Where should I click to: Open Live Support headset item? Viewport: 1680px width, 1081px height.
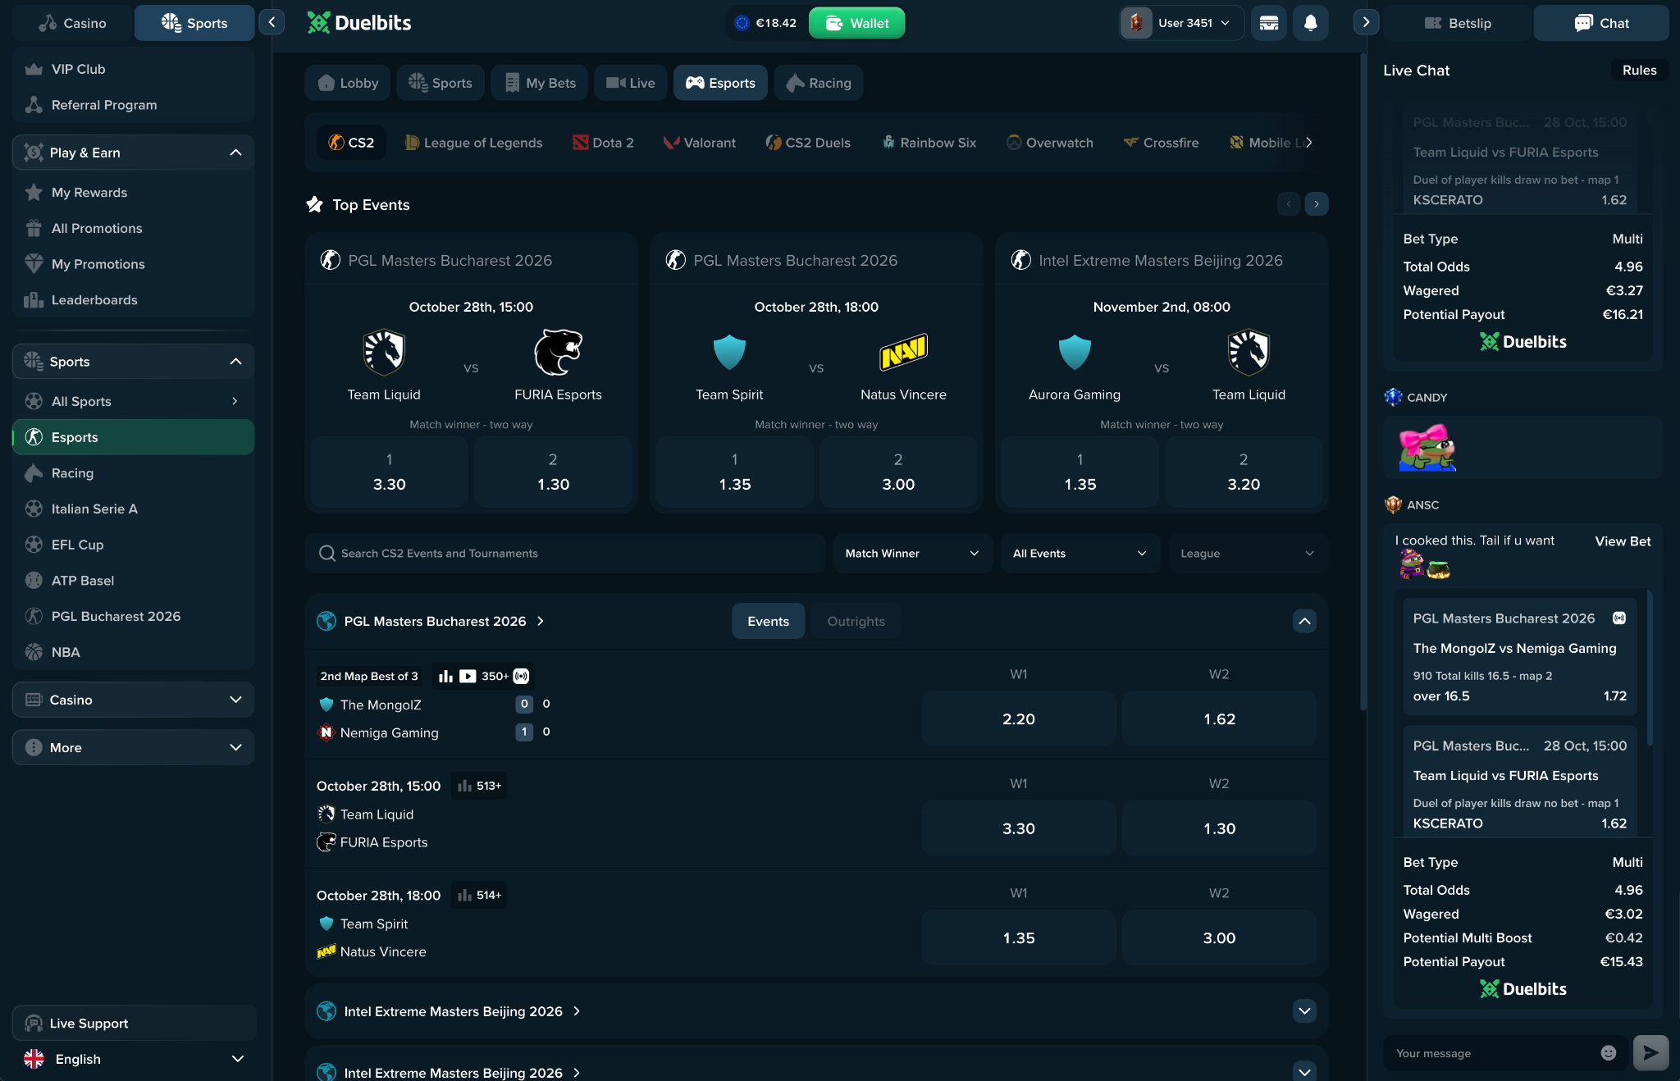pyautogui.click(x=135, y=1023)
